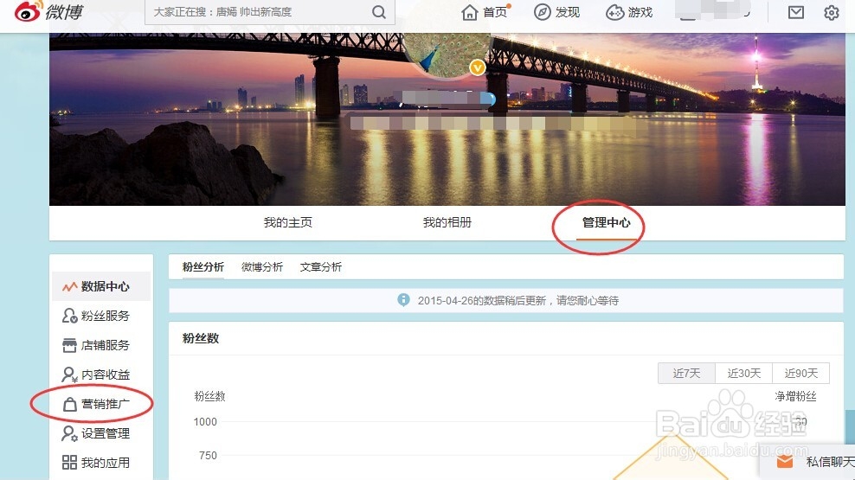Click the gold V verification badge
The height and width of the screenshot is (480, 855).
click(478, 67)
